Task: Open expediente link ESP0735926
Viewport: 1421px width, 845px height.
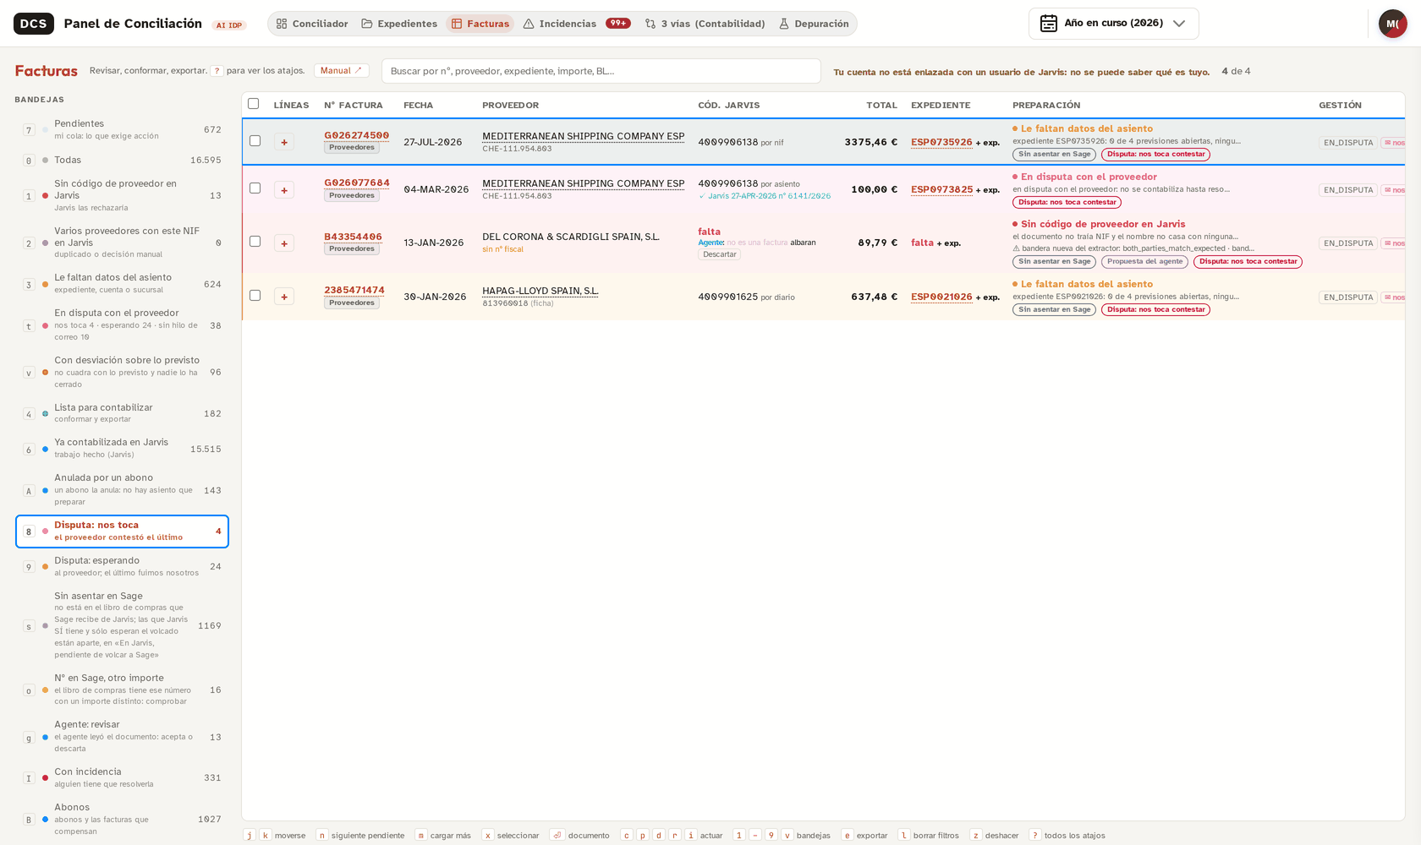Action: click(x=941, y=142)
